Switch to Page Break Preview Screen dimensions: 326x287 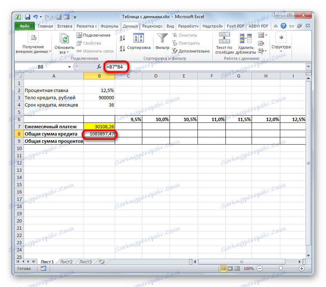point(237,269)
